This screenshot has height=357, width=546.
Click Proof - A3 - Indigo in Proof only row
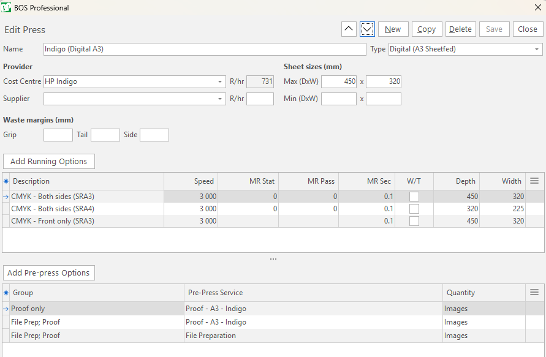(x=313, y=309)
